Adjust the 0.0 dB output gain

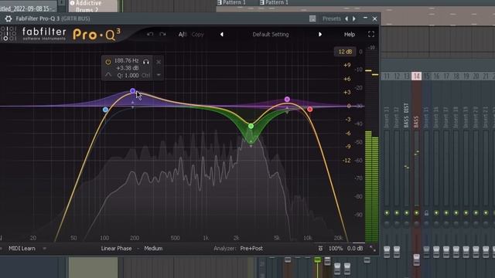pyautogui.click(x=355, y=249)
